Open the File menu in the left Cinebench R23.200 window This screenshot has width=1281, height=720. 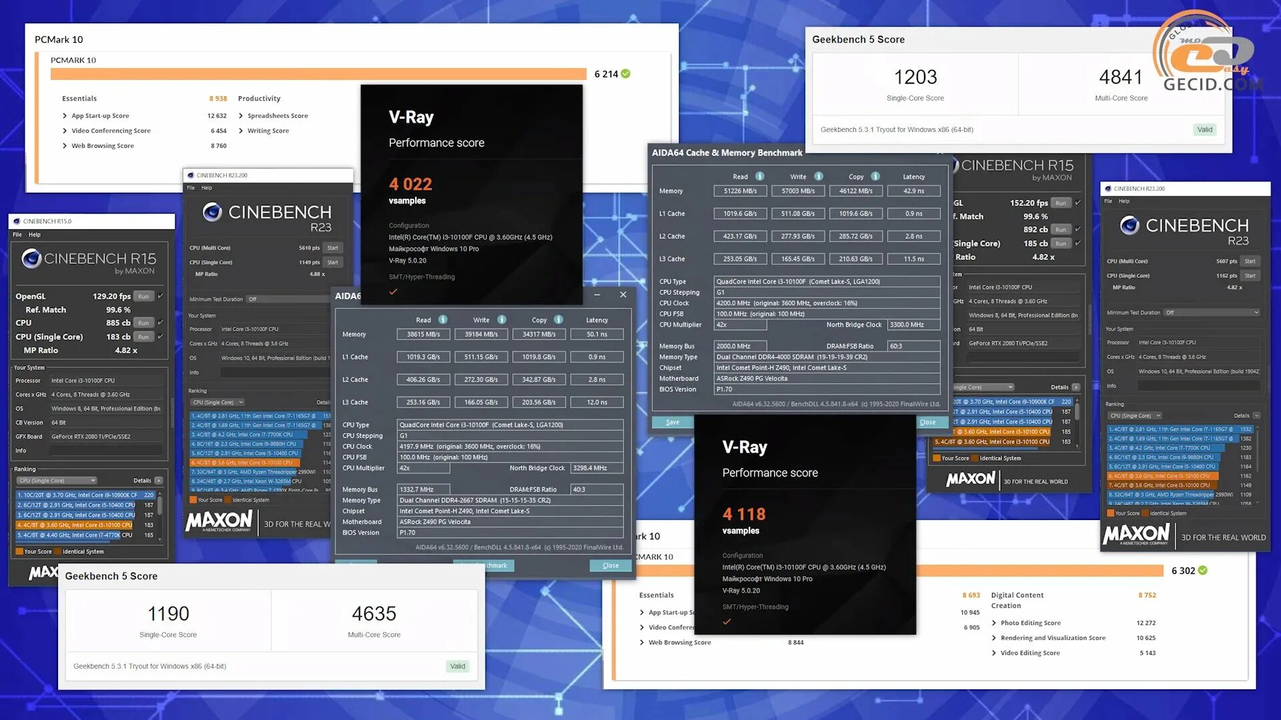[191, 188]
